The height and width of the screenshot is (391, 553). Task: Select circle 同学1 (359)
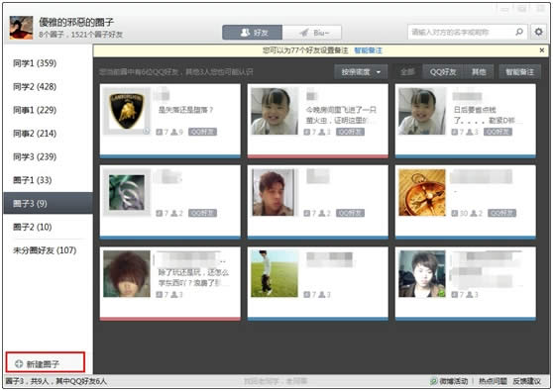click(x=48, y=63)
